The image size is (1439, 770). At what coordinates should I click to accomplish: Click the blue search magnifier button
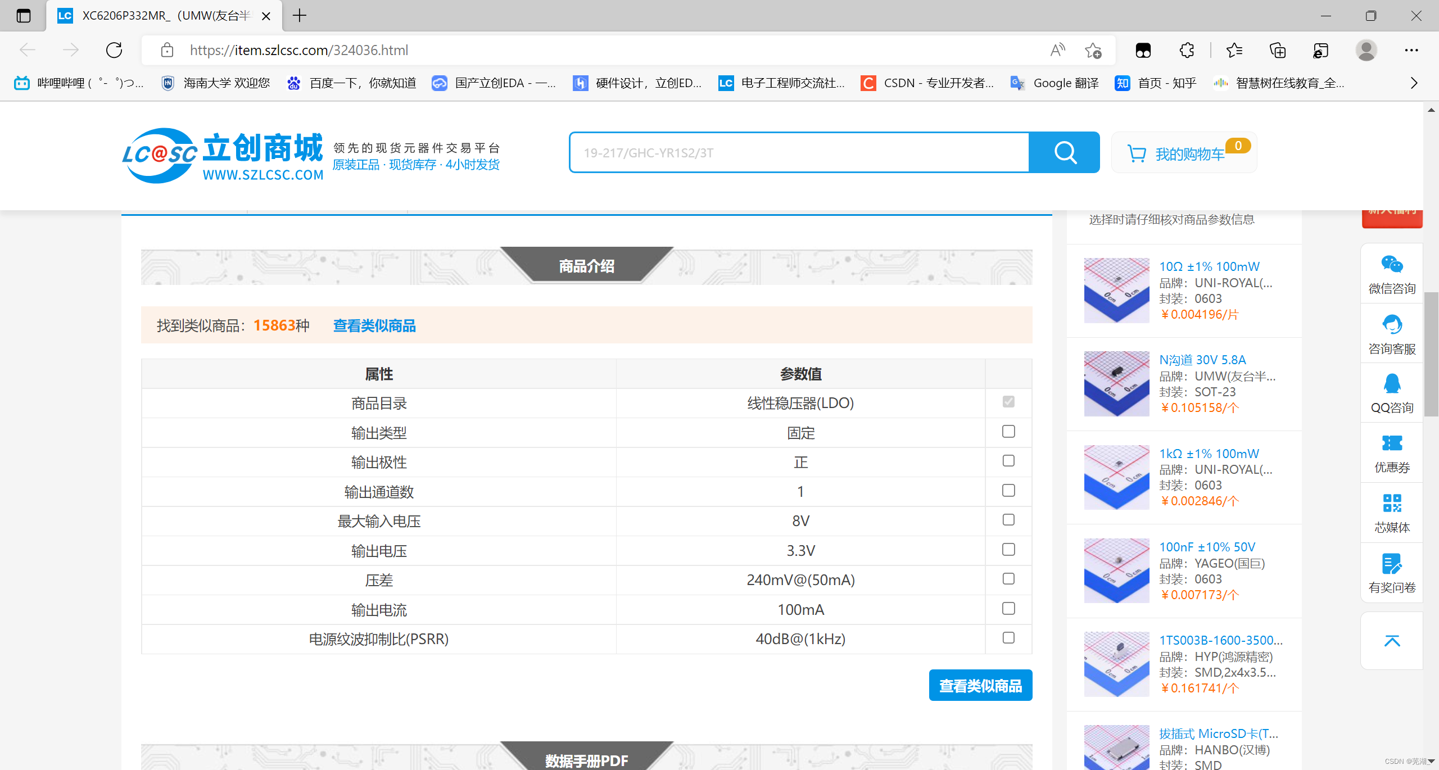(1064, 152)
